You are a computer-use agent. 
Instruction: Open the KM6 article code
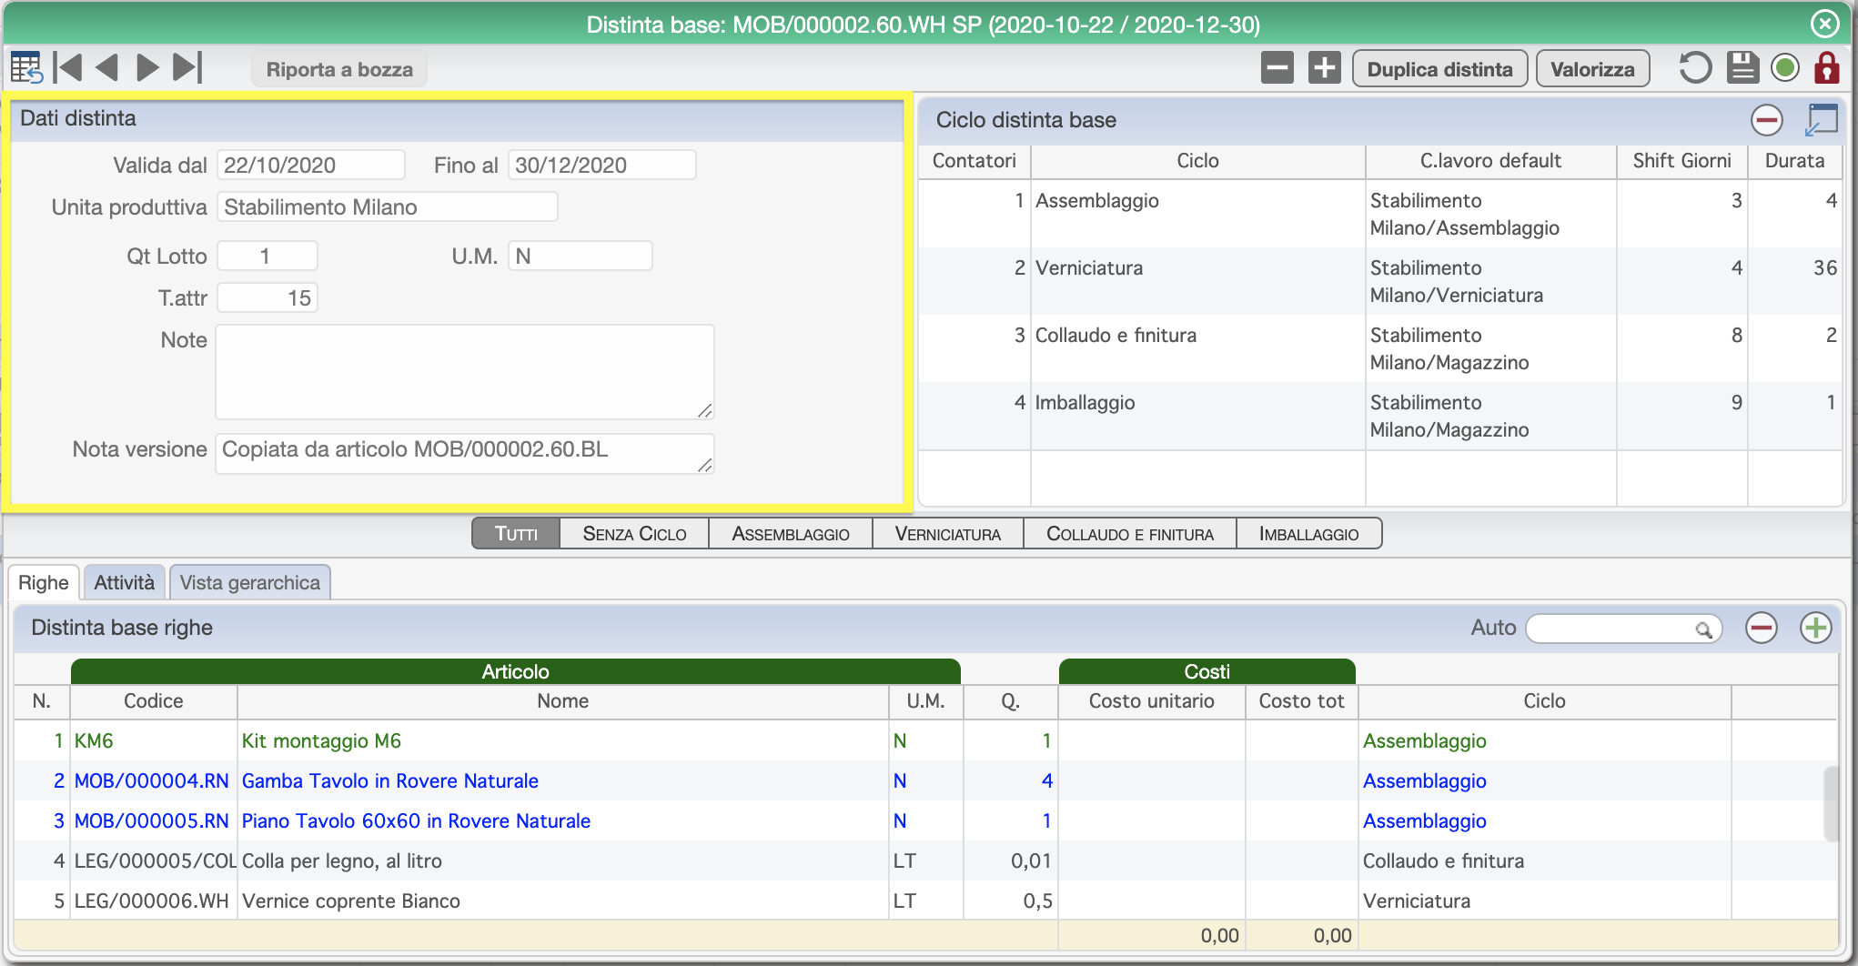tap(94, 740)
